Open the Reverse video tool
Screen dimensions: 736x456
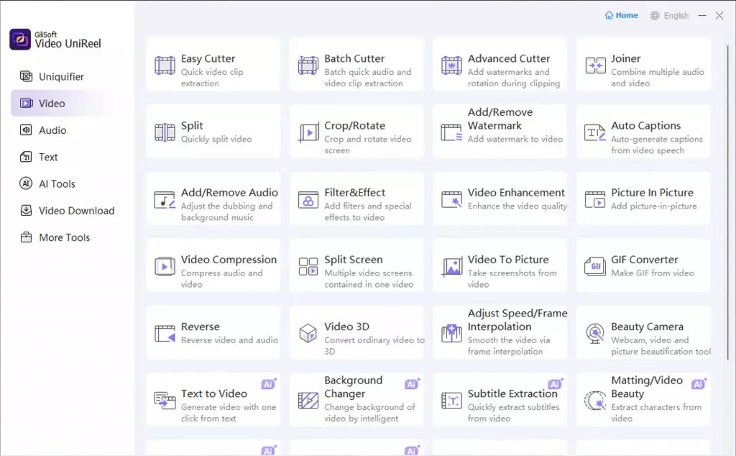coord(213,332)
